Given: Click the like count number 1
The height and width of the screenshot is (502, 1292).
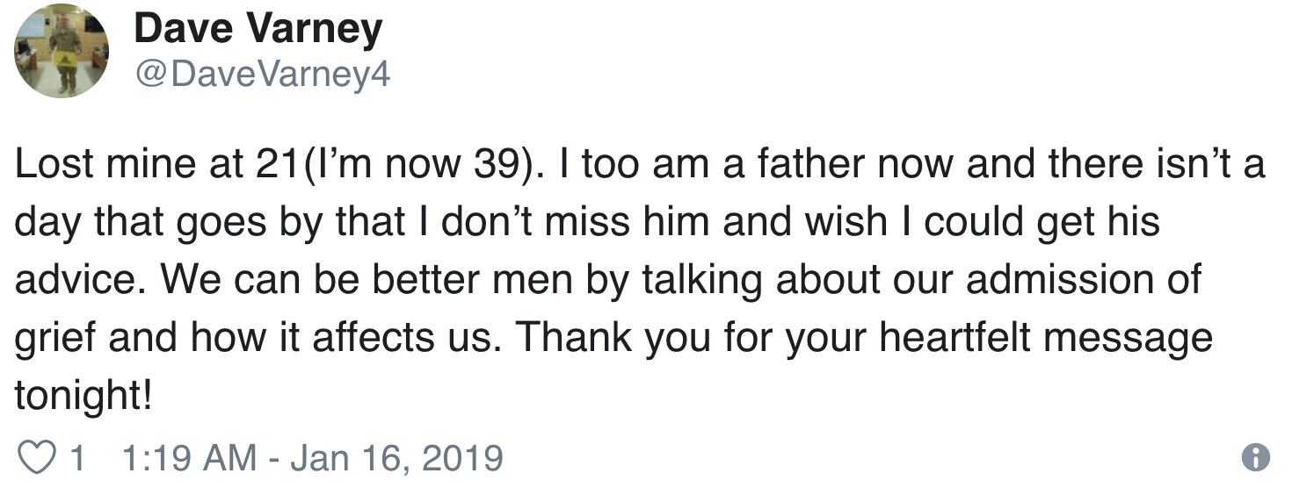Looking at the screenshot, I should [x=77, y=457].
